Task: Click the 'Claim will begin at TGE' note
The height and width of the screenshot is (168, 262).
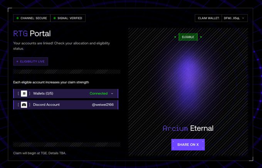Action: pyautogui.click(x=40, y=153)
